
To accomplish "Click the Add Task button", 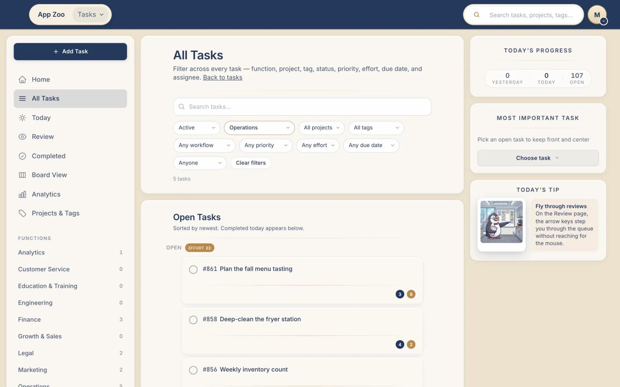I will click(70, 51).
